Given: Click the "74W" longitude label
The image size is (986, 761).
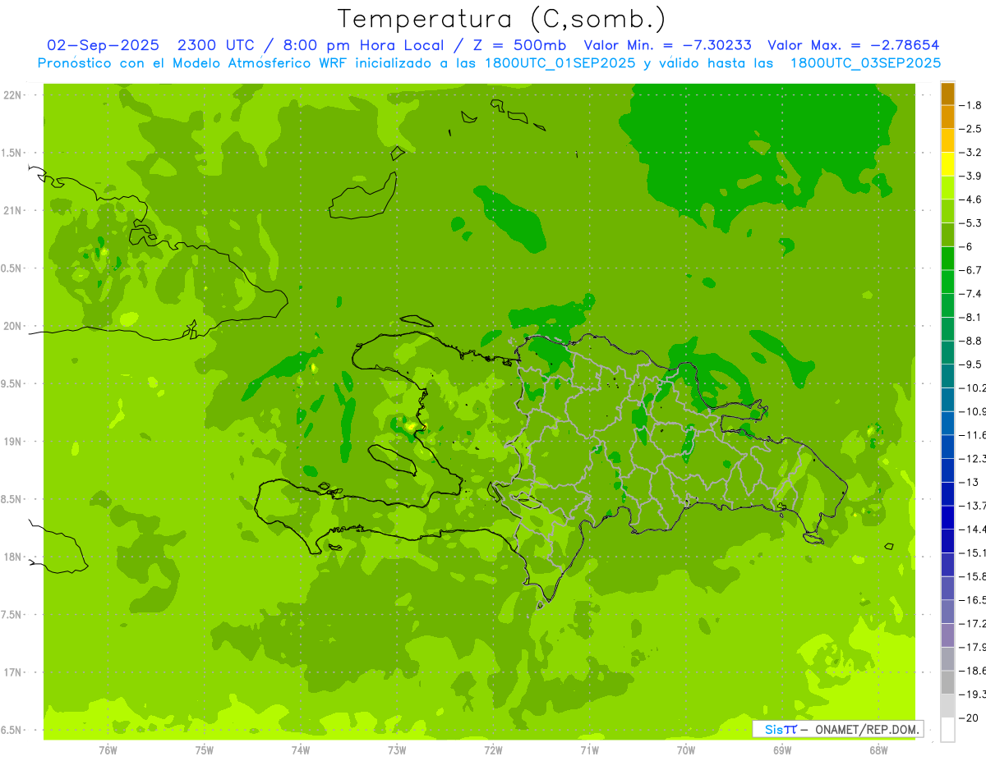Looking at the screenshot, I should 301,749.
